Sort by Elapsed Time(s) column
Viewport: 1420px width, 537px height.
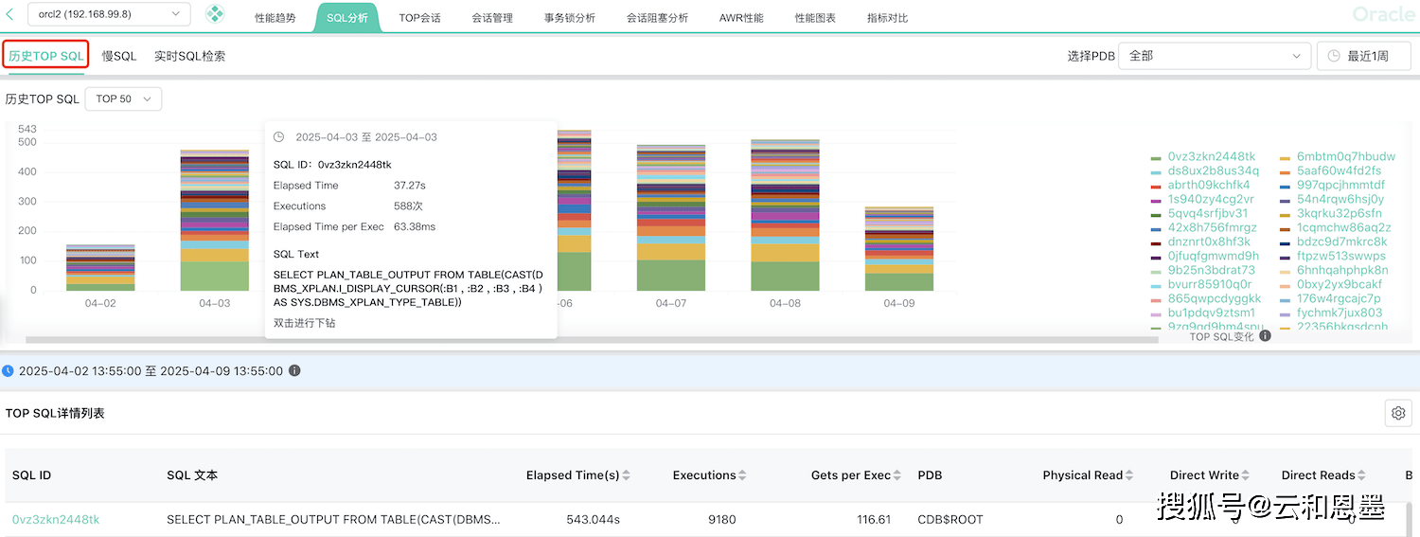tap(626, 475)
